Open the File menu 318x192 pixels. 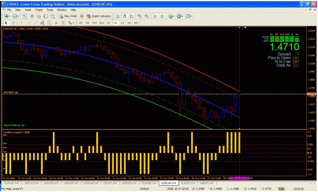(9, 10)
